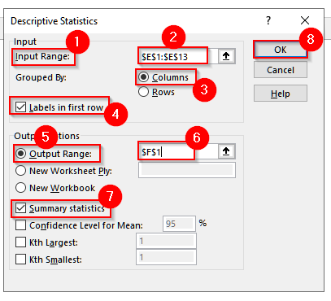Toggle the Summary statistics checkbox
The height and width of the screenshot is (301, 331).
(21, 208)
